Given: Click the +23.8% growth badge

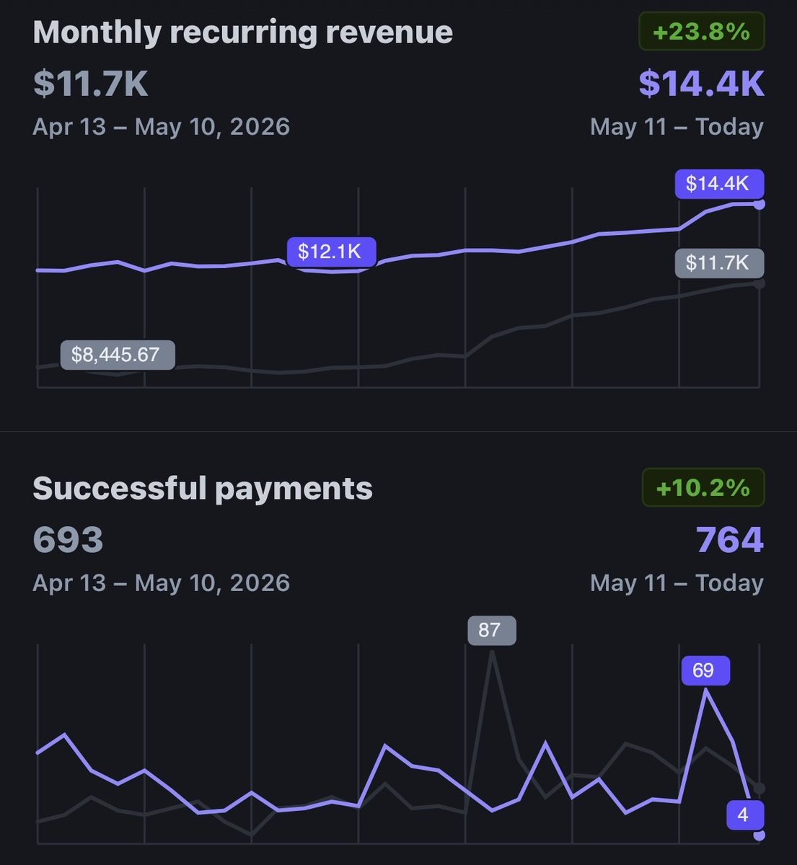Looking at the screenshot, I should pyautogui.click(x=701, y=32).
